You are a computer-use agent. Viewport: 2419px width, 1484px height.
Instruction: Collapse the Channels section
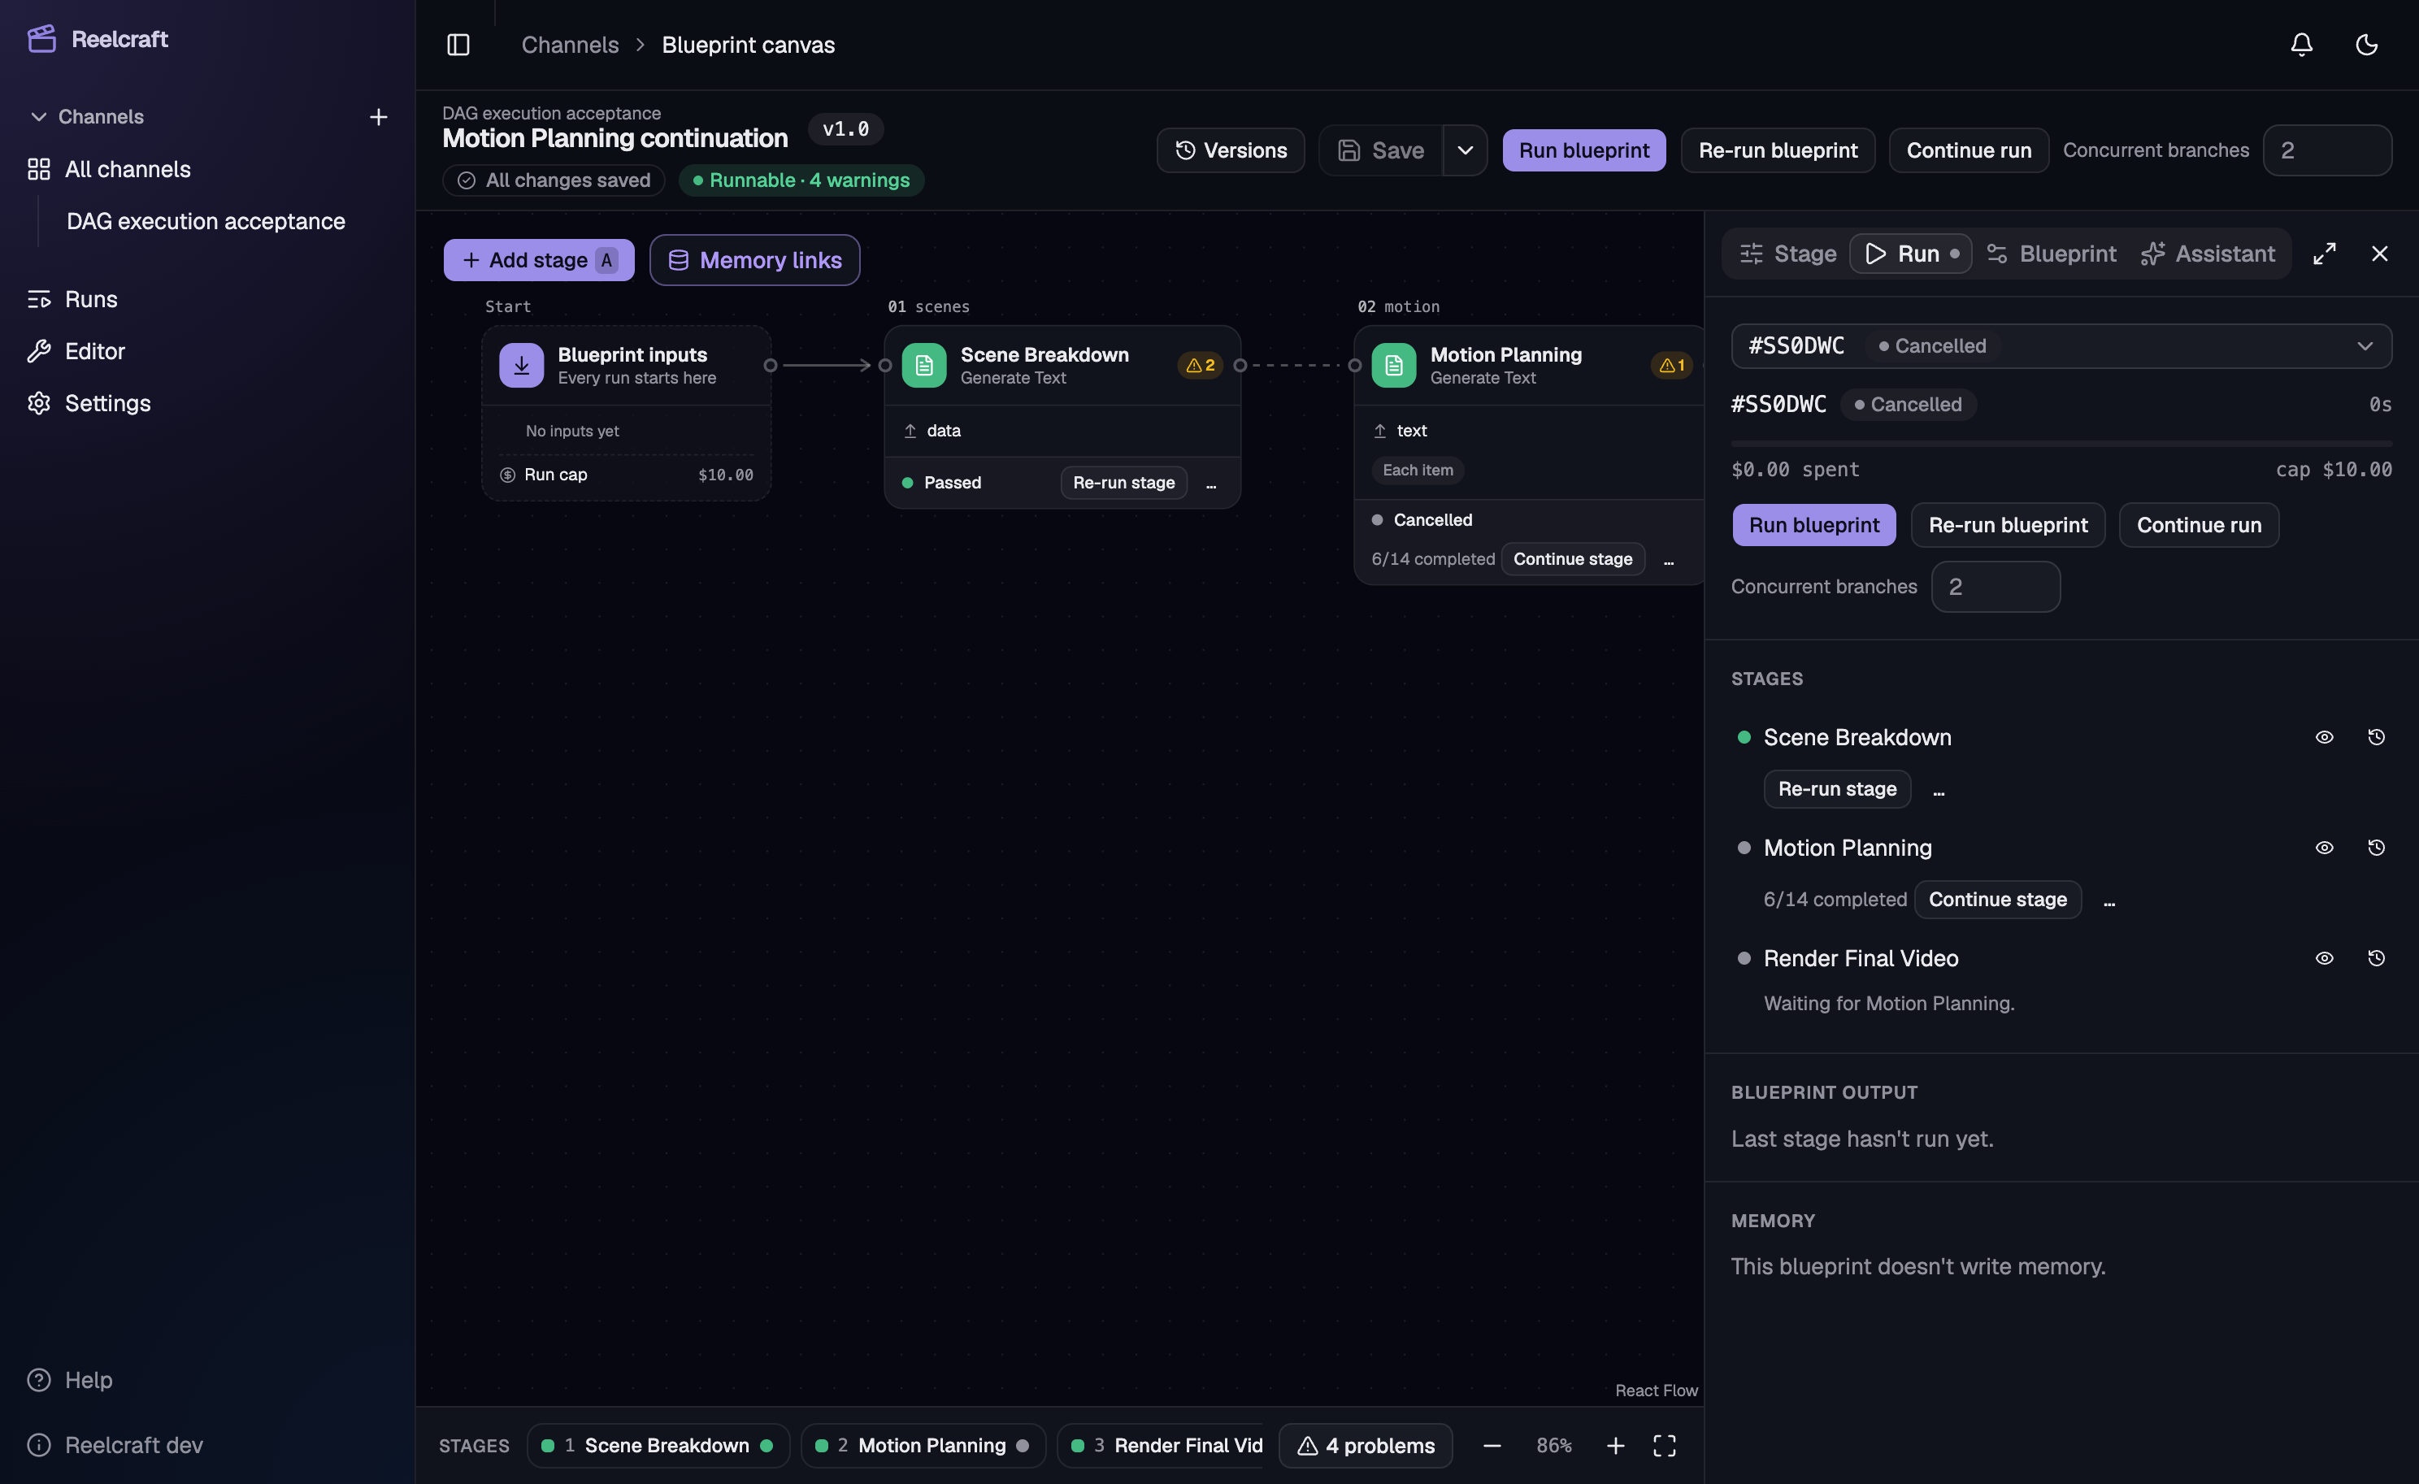pos(86,117)
